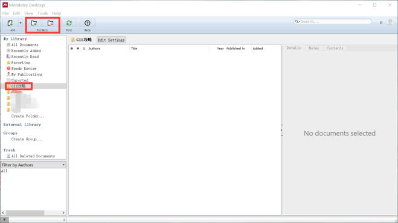Sort by the favorite star column
Image resolution: width=398 pixels, height=223 pixels.
click(72, 48)
